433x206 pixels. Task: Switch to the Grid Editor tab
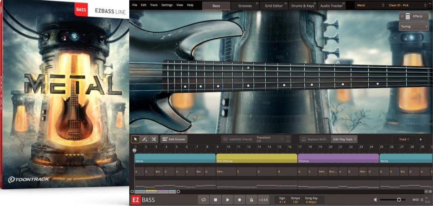[x=274, y=6]
